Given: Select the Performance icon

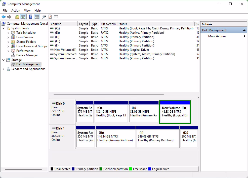Looking at the screenshot, I should pos(13,51).
